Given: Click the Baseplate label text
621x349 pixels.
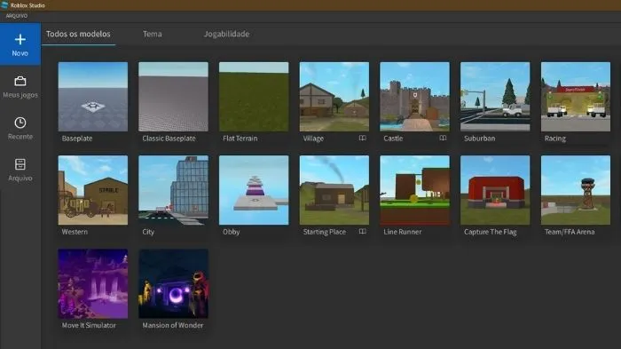Looking at the screenshot, I should tap(77, 139).
